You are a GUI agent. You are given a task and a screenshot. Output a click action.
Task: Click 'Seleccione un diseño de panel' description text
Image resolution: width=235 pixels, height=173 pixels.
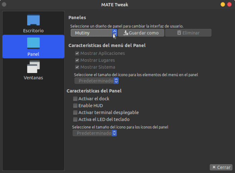pos(127,26)
